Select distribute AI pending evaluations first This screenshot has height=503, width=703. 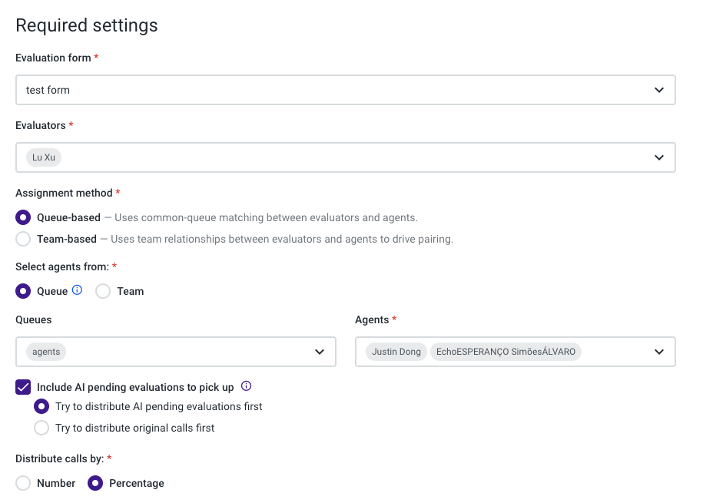pyautogui.click(x=41, y=406)
